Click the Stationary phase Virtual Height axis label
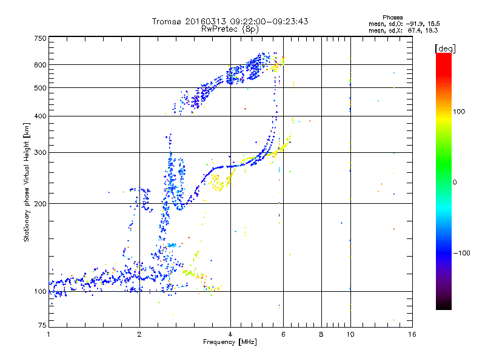Screen dimensions: 485x364 click(26, 182)
